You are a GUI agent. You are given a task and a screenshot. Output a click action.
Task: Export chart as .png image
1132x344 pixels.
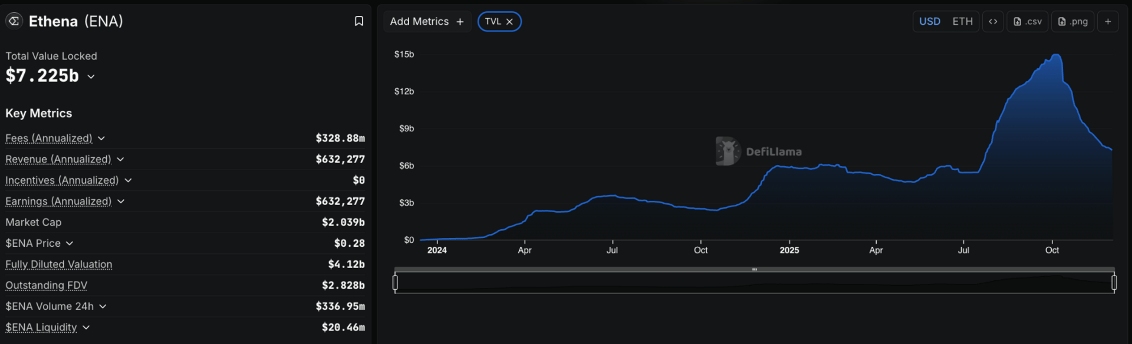pyautogui.click(x=1073, y=22)
